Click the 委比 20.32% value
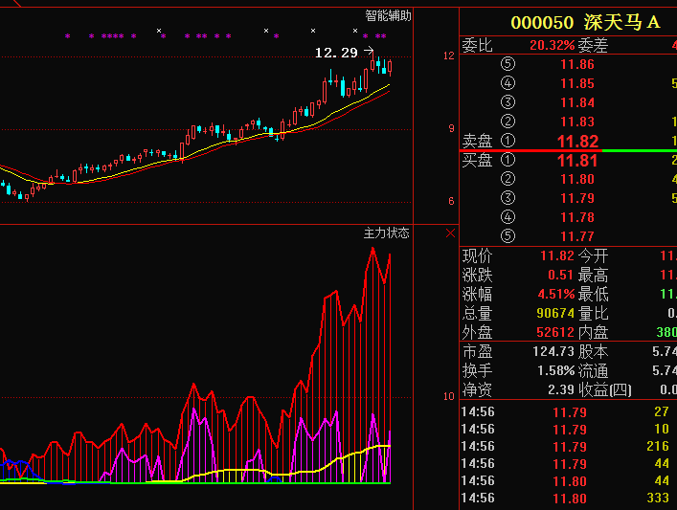This screenshot has height=510, width=677. click(x=552, y=45)
